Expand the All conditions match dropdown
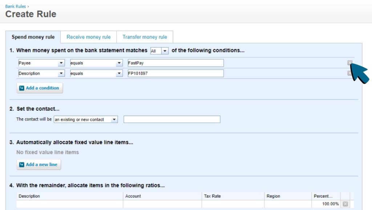The width and height of the screenshot is (372, 210). click(x=159, y=51)
